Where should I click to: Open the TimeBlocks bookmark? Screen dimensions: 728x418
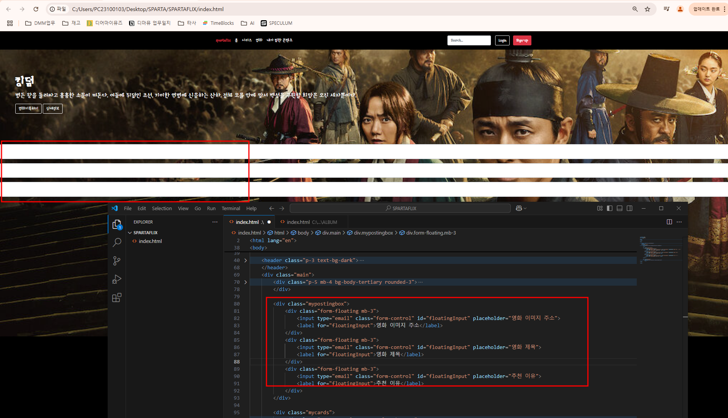[218, 23]
